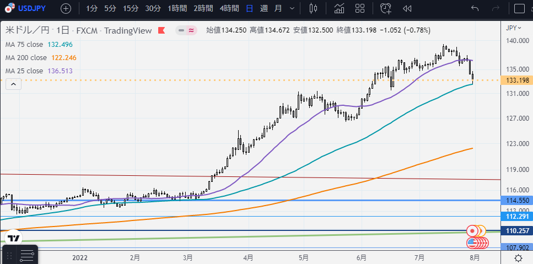Start bar replay with rewind icon

click(407, 8)
